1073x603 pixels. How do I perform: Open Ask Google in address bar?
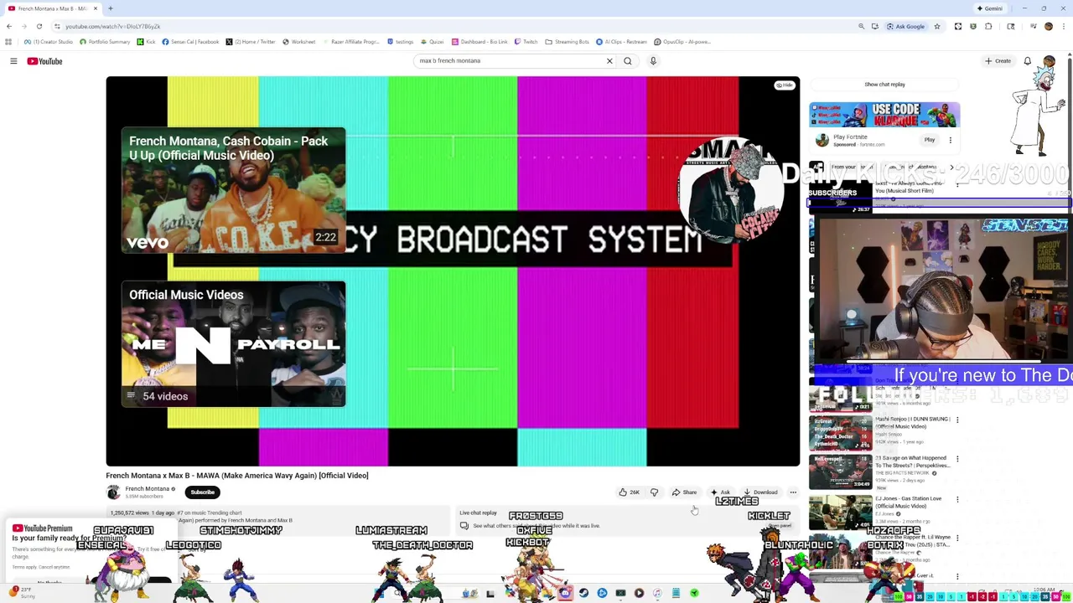[905, 26]
